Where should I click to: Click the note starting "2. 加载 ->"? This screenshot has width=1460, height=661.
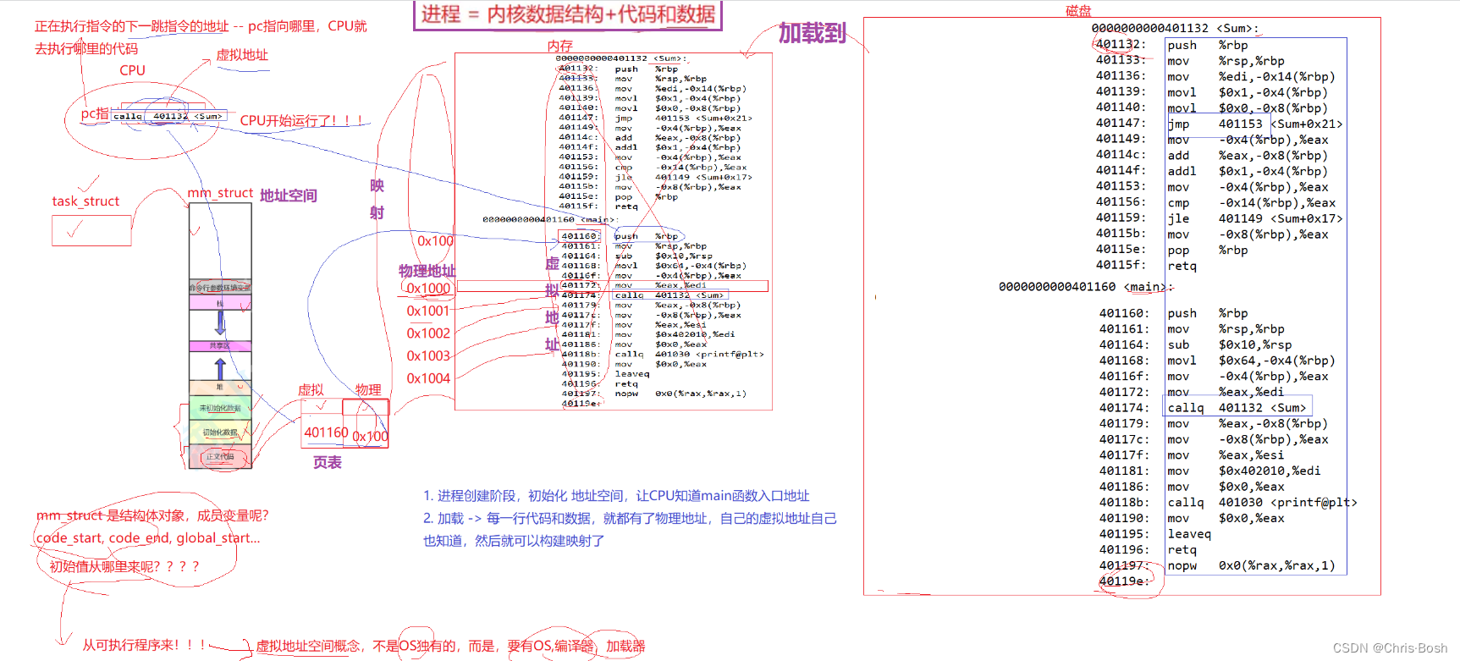630,530
